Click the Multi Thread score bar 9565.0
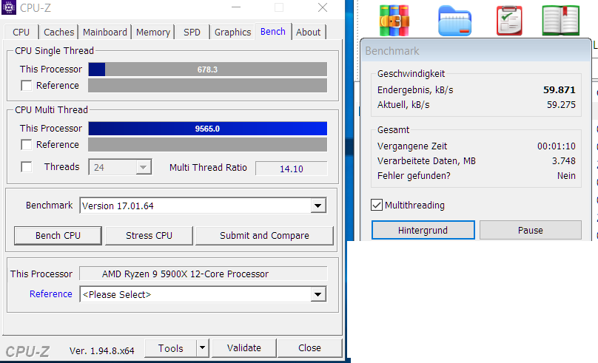The height and width of the screenshot is (363, 598). click(207, 129)
